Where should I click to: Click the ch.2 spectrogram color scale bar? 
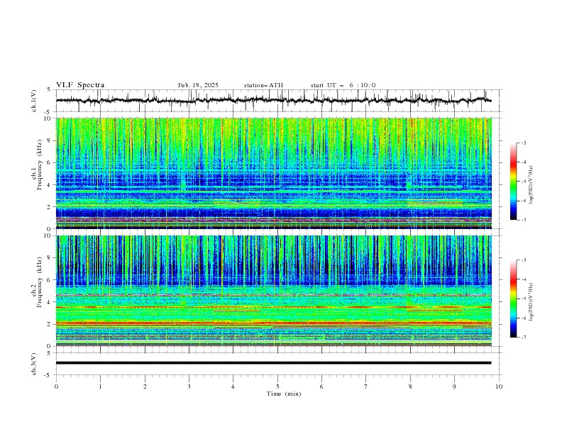[513, 299]
